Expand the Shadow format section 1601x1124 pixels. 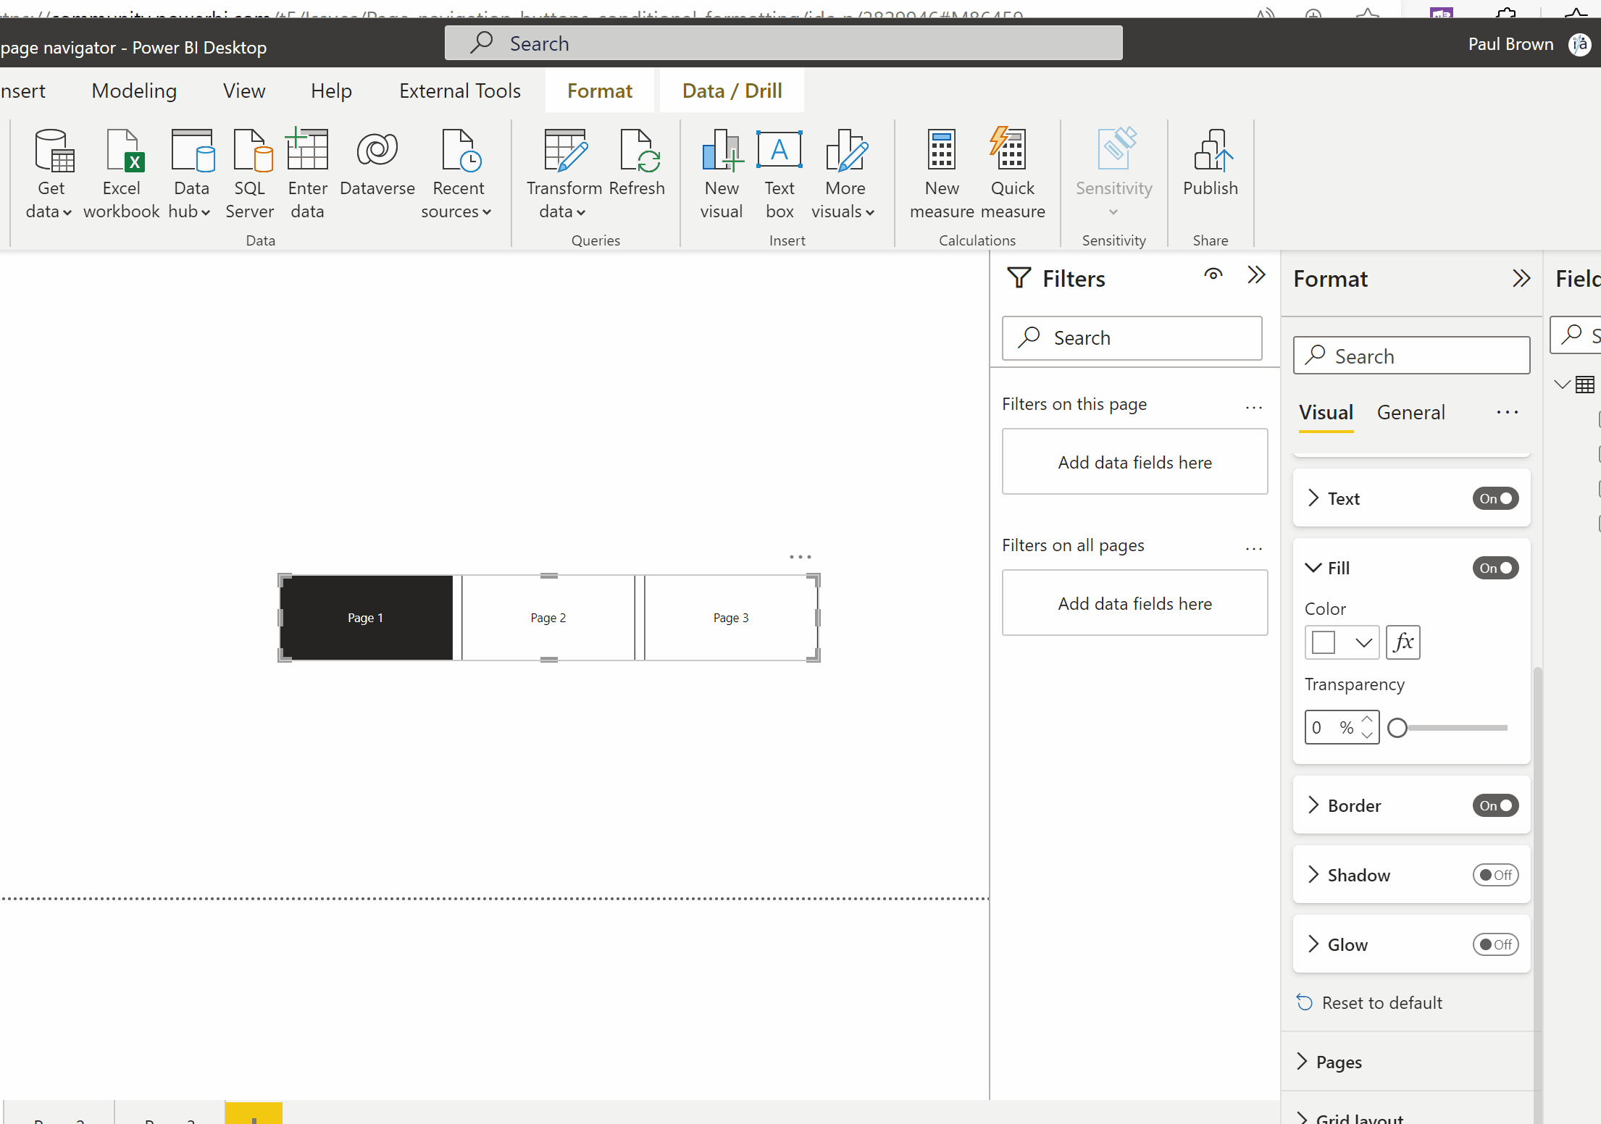(1313, 875)
